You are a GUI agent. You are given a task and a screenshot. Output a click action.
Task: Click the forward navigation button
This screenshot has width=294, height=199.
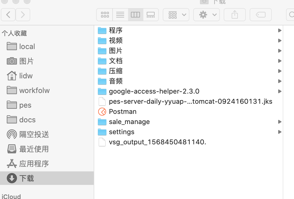(23, 15)
